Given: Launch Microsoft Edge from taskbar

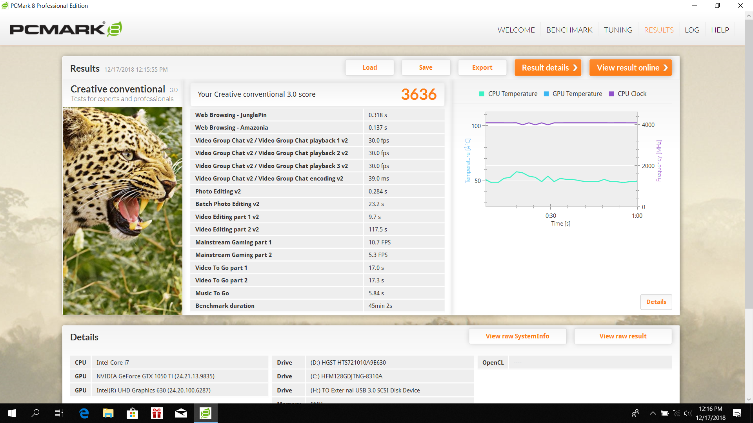Looking at the screenshot, I should [84, 413].
